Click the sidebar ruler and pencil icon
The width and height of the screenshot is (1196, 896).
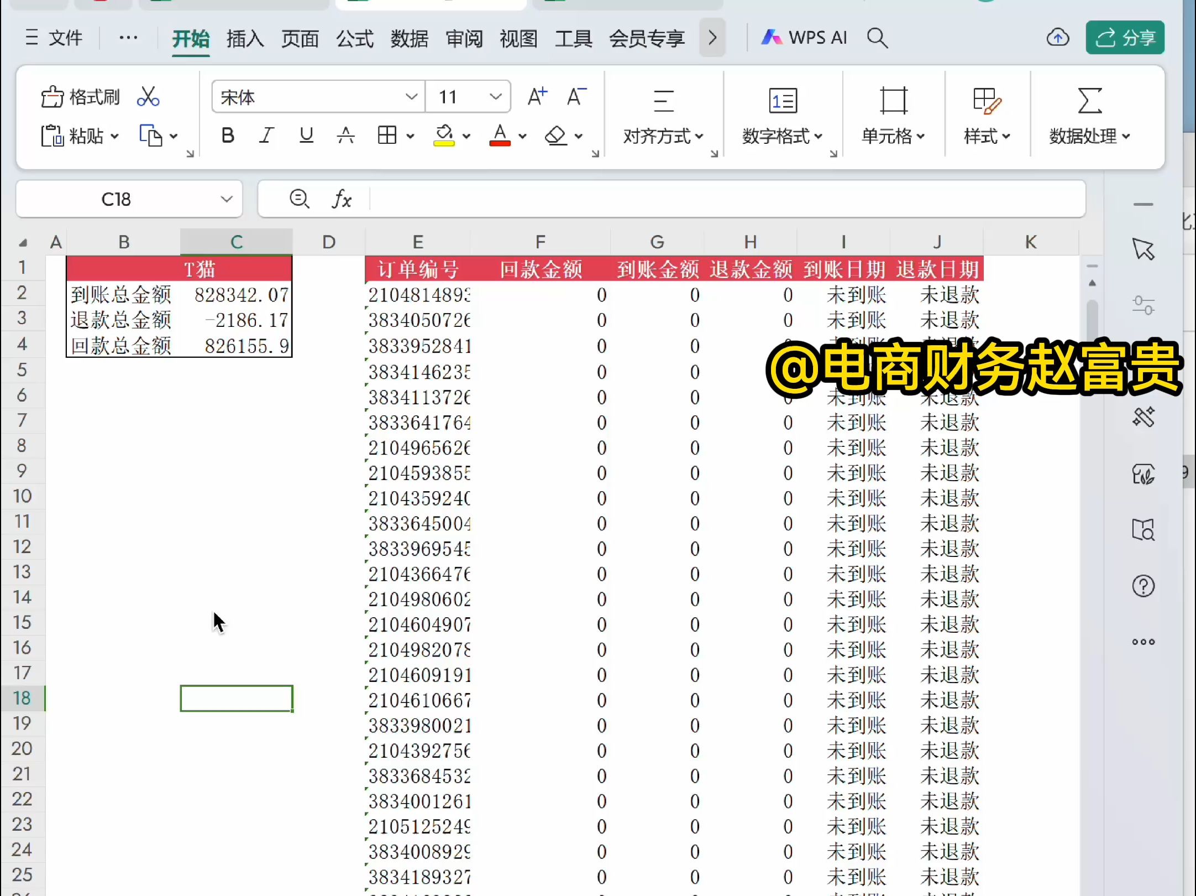coord(1143,417)
